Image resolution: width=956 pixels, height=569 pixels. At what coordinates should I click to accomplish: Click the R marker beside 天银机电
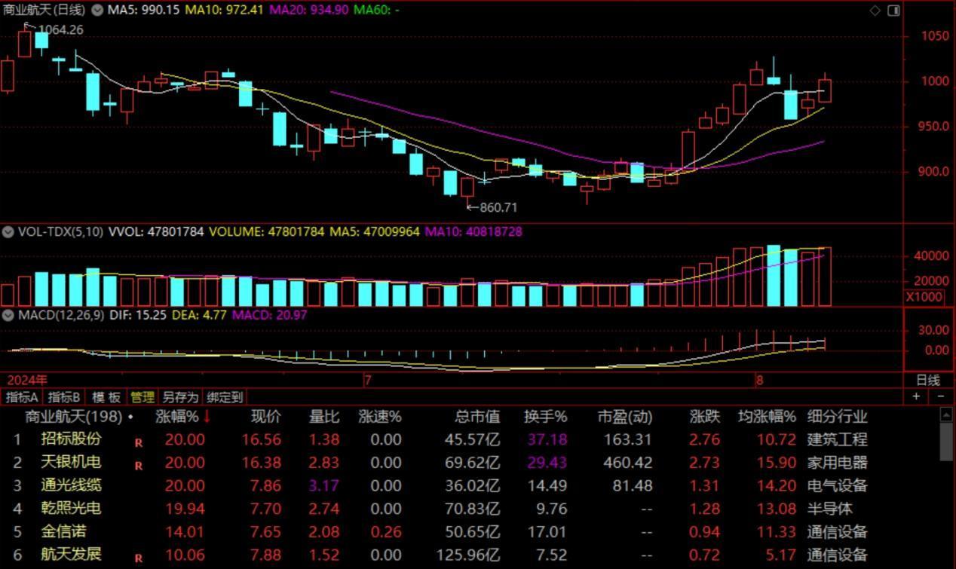pos(139,467)
